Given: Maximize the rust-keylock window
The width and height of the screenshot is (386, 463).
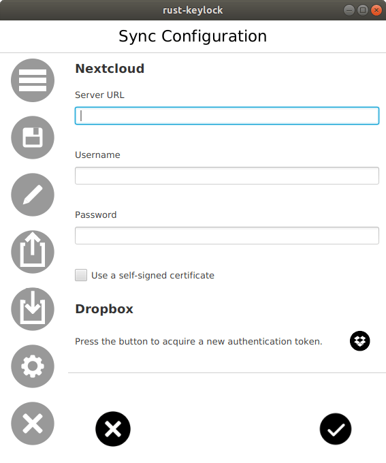Looking at the screenshot, I should (363, 10).
